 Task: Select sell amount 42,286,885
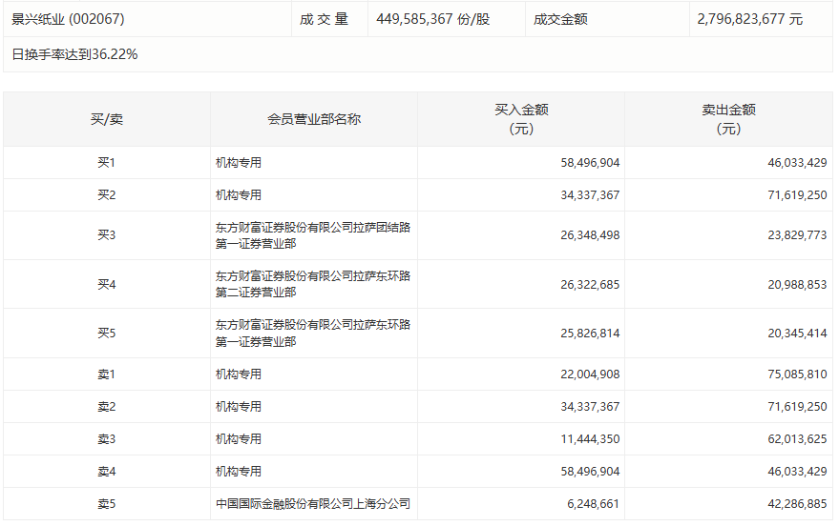797,503
